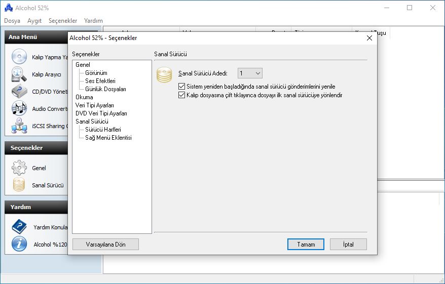
Task: Click the Genel gear icon in sidebar
Action: coord(19,168)
